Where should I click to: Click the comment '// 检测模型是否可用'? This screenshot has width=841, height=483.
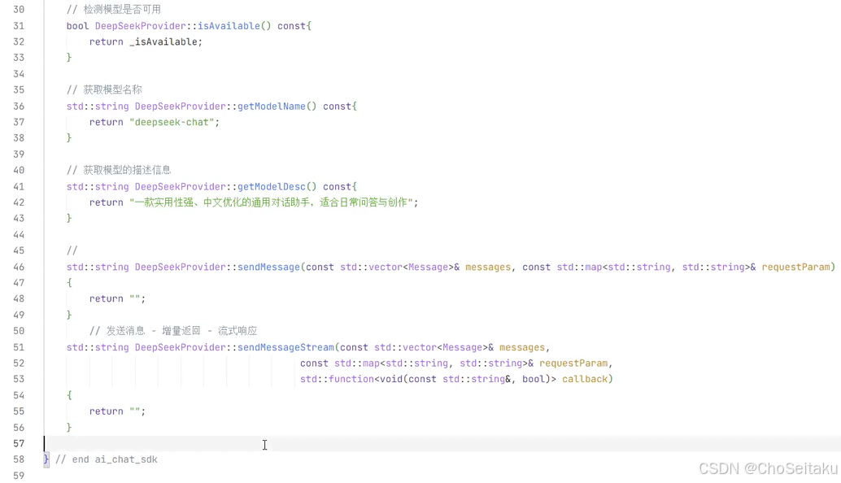click(114, 10)
